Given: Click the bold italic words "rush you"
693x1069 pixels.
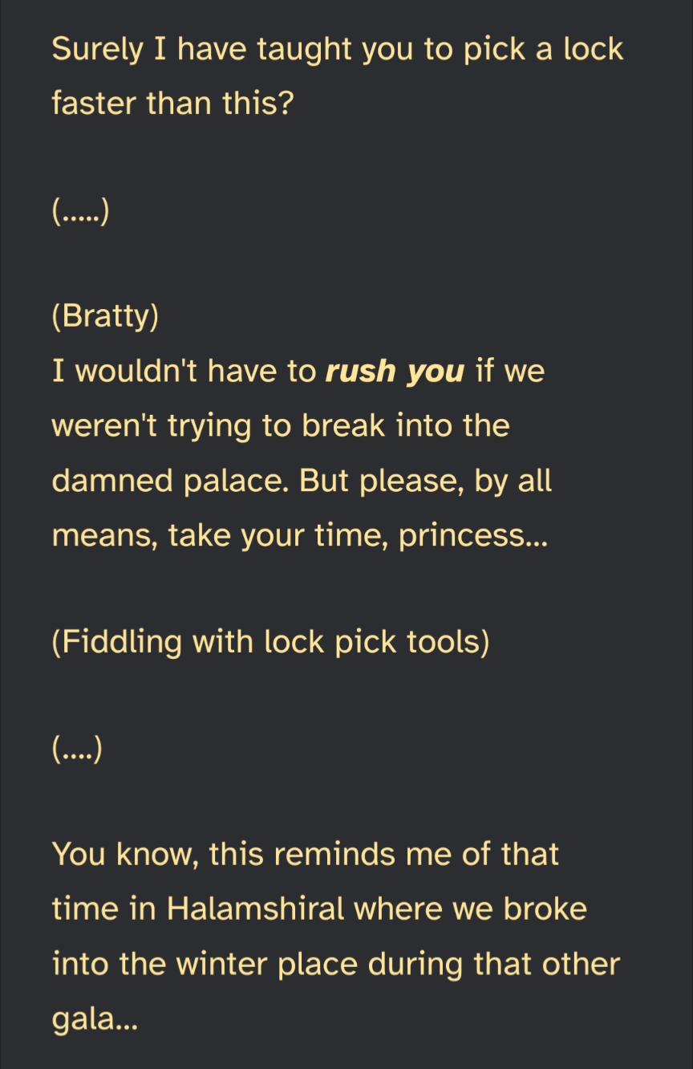Looking at the screenshot, I should 395,372.
